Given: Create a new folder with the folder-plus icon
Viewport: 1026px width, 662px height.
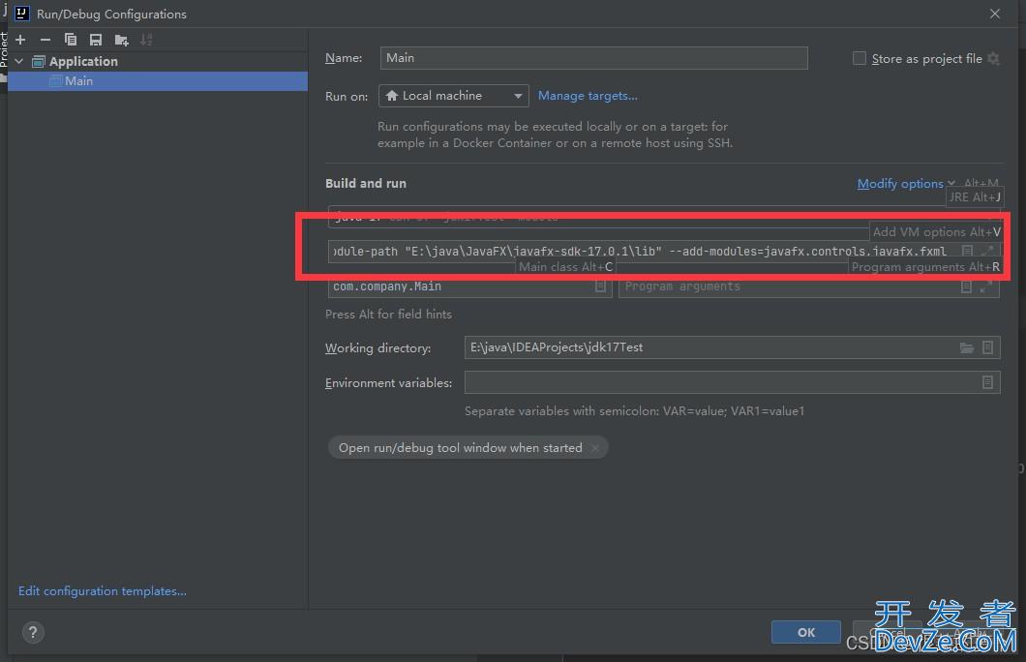Looking at the screenshot, I should click(121, 40).
